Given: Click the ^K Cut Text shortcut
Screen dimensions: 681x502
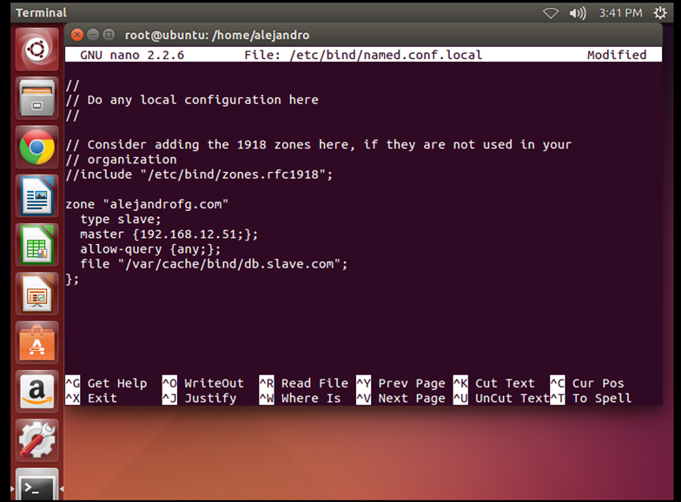Looking at the screenshot, I should 494,384.
